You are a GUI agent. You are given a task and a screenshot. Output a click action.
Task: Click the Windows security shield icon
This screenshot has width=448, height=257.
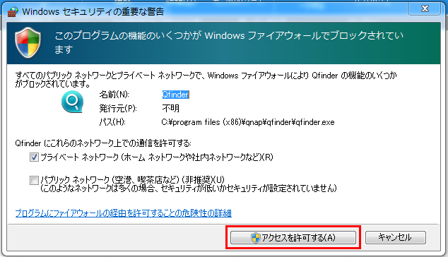(28, 42)
